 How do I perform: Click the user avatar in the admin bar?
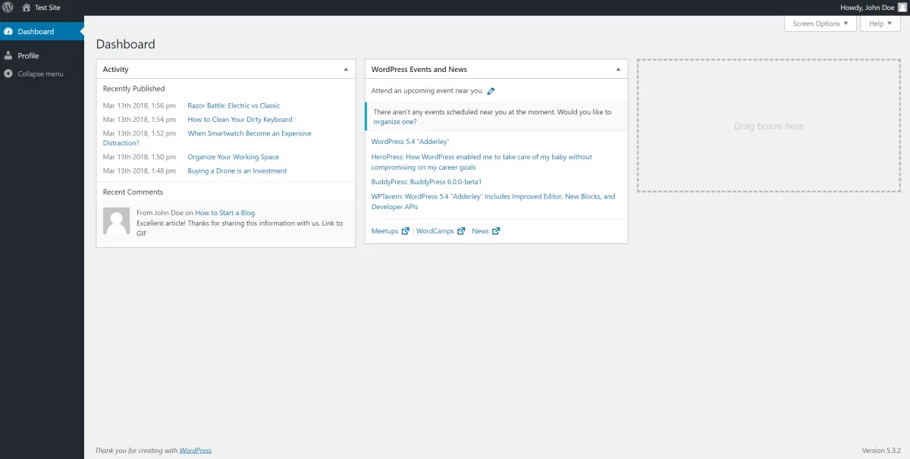click(x=902, y=8)
